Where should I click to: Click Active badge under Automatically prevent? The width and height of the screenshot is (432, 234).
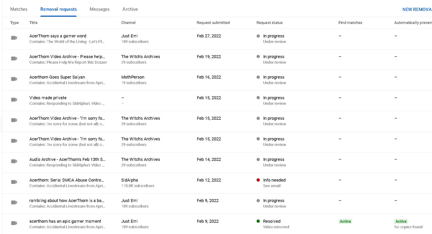pos(401,221)
